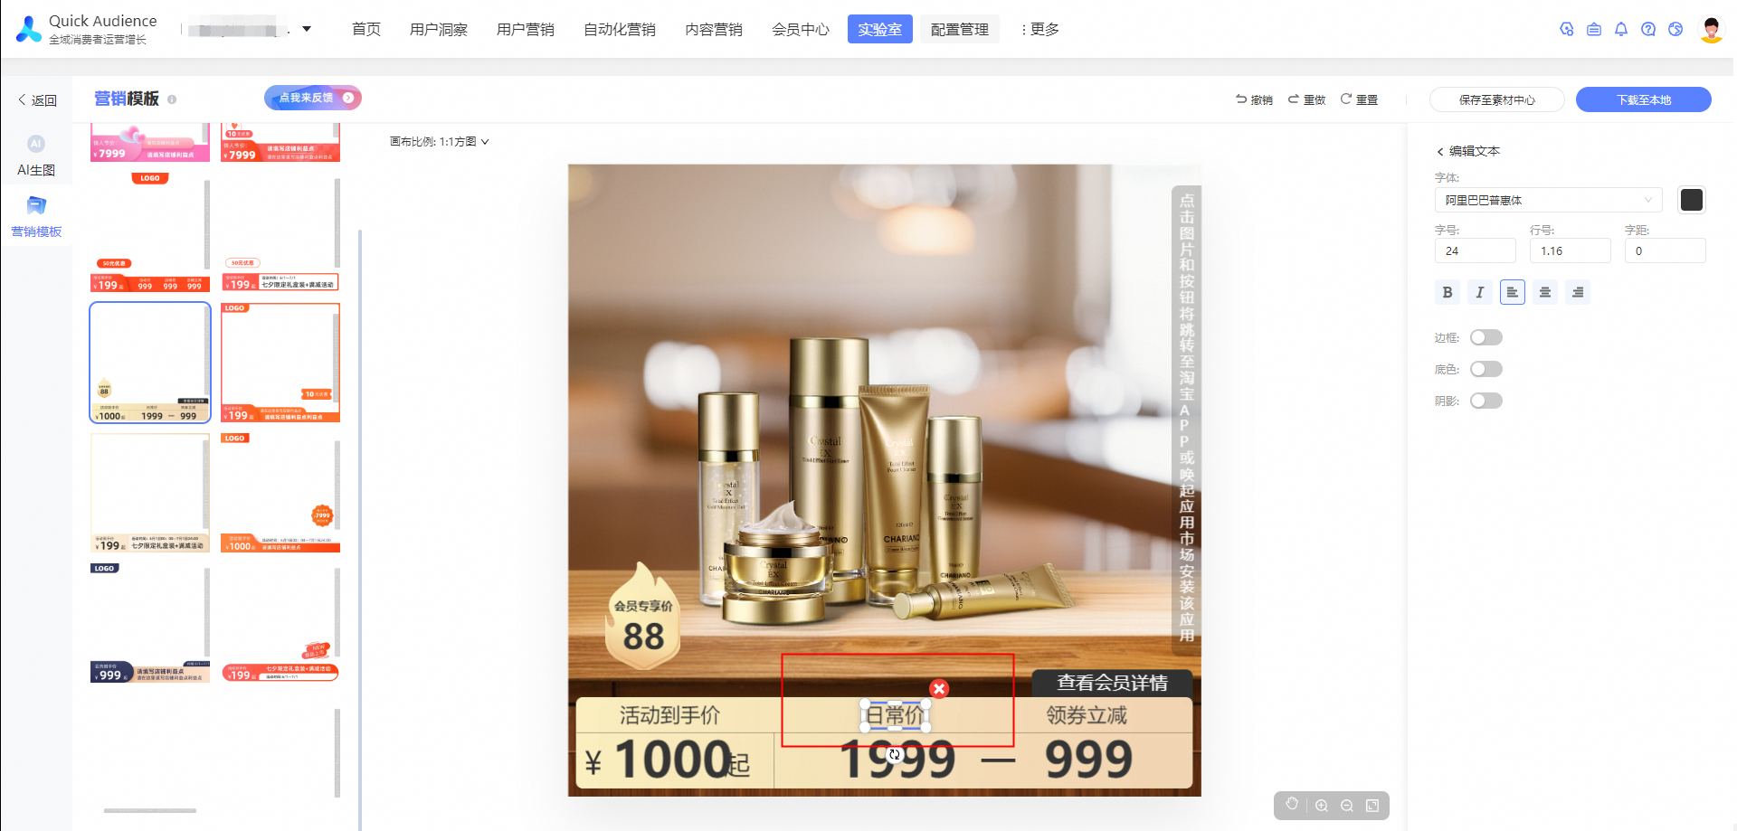Go back using the 编辑文本 chevron
Screen dimensions: 1737x831
(1440, 152)
